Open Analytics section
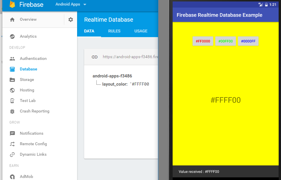The height and width of the screenshot is (180, 281). point(28,36)
